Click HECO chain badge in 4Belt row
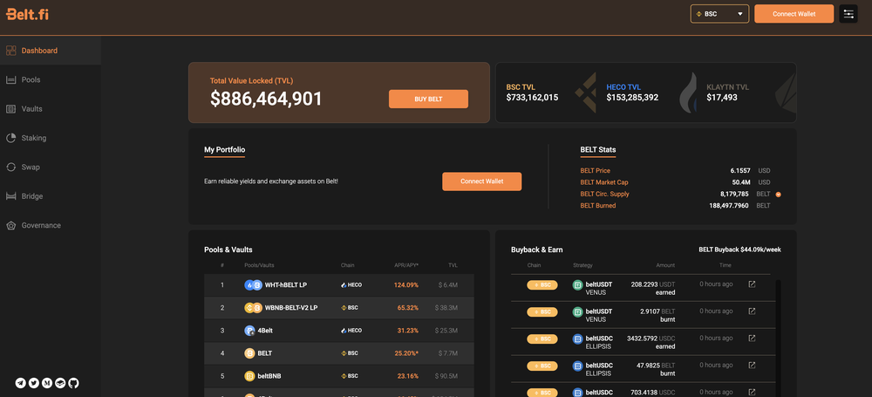The height and width of the screenshot is (397, 872). pyautogui.click(x=351, y=331)
